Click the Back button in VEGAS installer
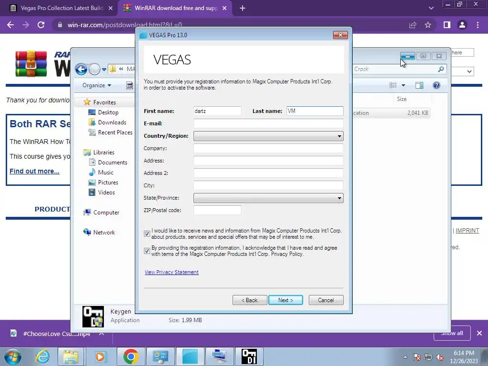Screen dimensions: 488x366 (250, 300)
